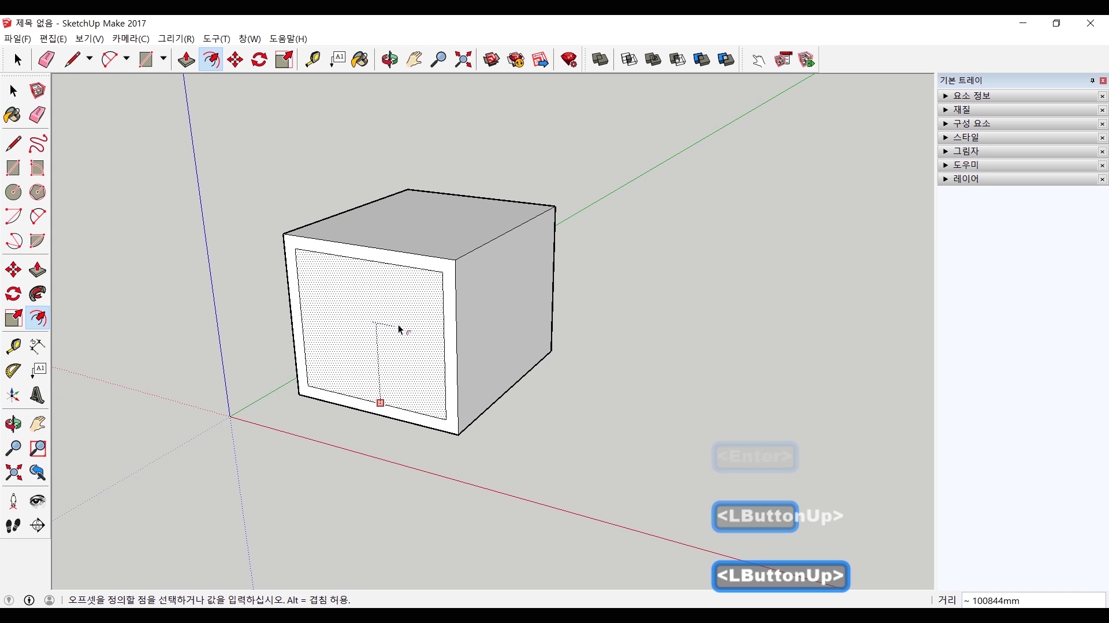Open the 카메라(C) menu
The height and width of the screenshot is (623, 1109).
point(131,39)
